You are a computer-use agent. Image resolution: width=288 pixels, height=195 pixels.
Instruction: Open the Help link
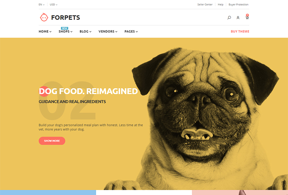pos(220,5)
